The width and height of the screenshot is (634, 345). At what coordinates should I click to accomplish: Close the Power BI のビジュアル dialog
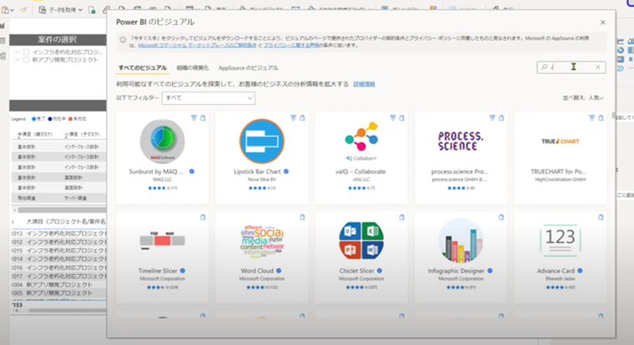(x=602, y=22)
